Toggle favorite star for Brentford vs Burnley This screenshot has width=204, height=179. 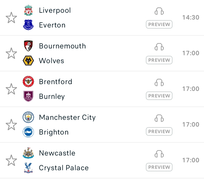point(11,89)
